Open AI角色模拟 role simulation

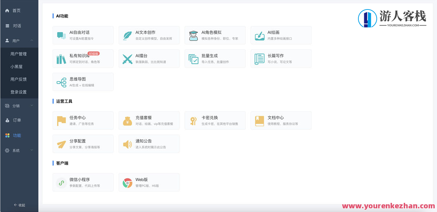point(215,35)
